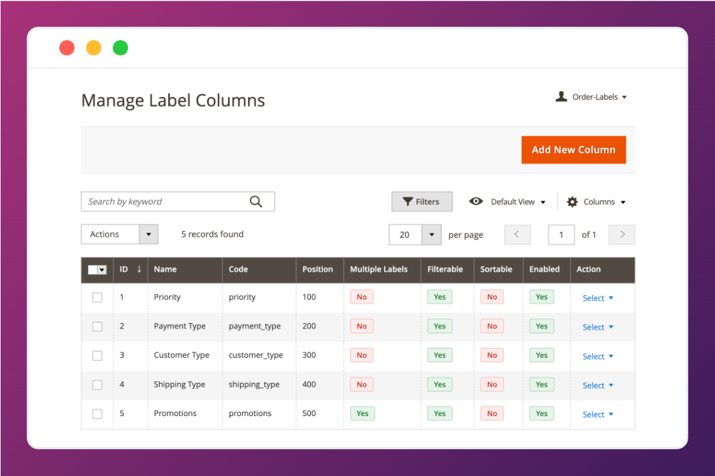Click the Priority Multiple Labels No badge
This screenshot has height=476, width=715.
click(361, 297)
